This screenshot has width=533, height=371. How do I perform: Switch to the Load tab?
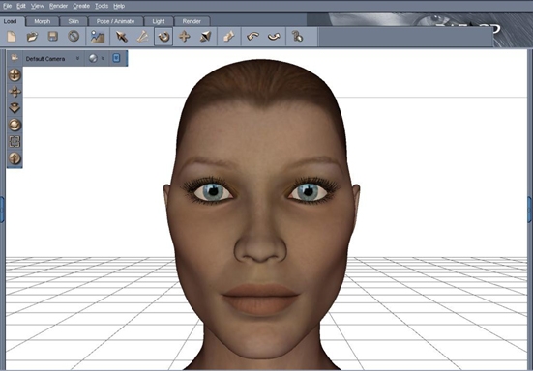(x=11, y=21)
